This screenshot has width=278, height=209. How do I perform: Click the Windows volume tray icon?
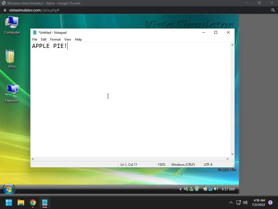pos(245,202)
